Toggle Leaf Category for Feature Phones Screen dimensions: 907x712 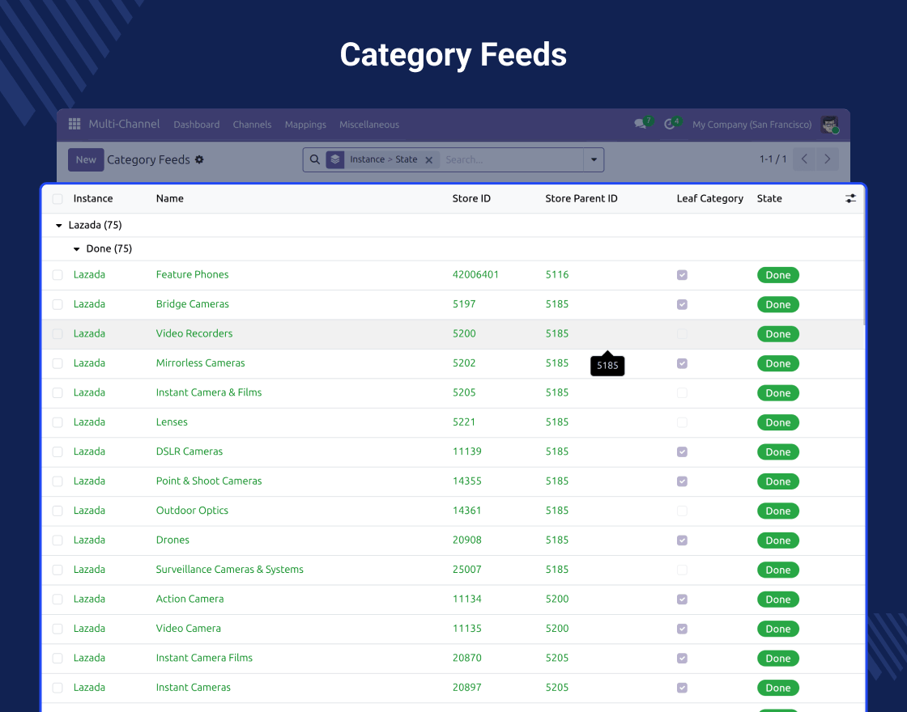682,275
